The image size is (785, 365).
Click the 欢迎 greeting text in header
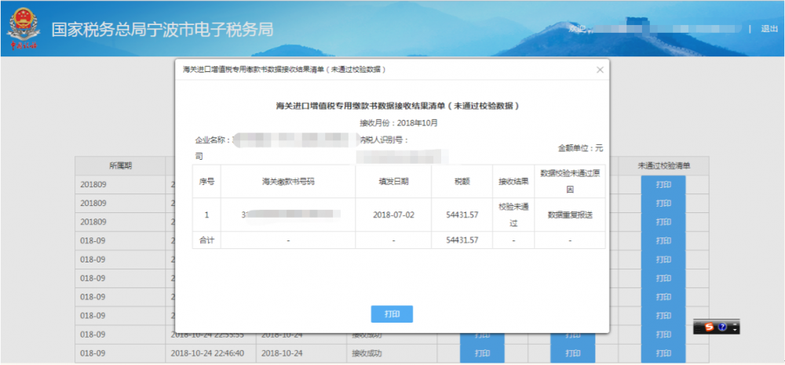pyautogui.click(x=577, y=29)
